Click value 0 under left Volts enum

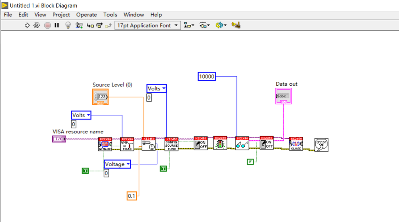tap(74, 124)
